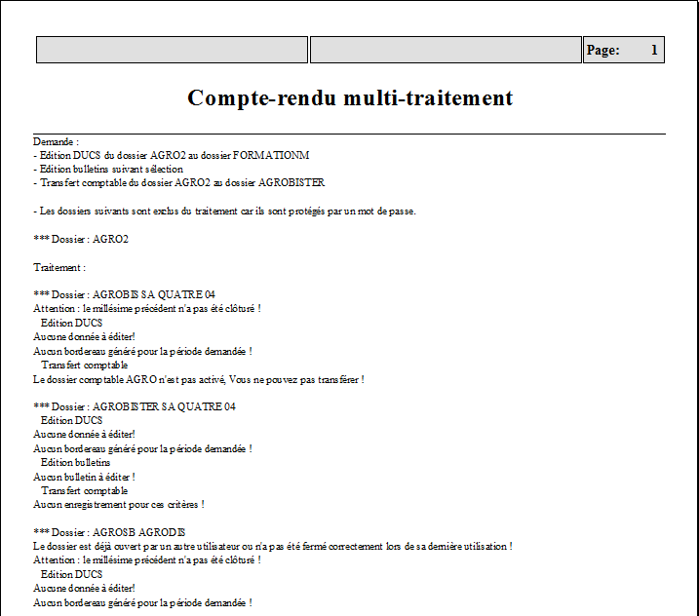Click 'Transfert comptable du dossier AGRO2' line
Screen dimensions: 699x616
click(178, 182)
